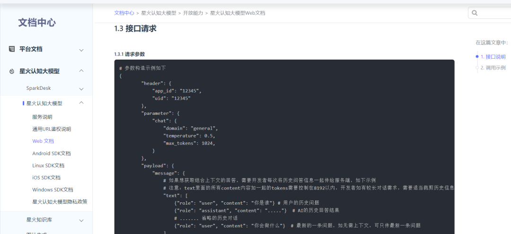Screen dimensions: 511x234
Task: Expand the 星火知识库 chevron
Action: pos(81,220)
